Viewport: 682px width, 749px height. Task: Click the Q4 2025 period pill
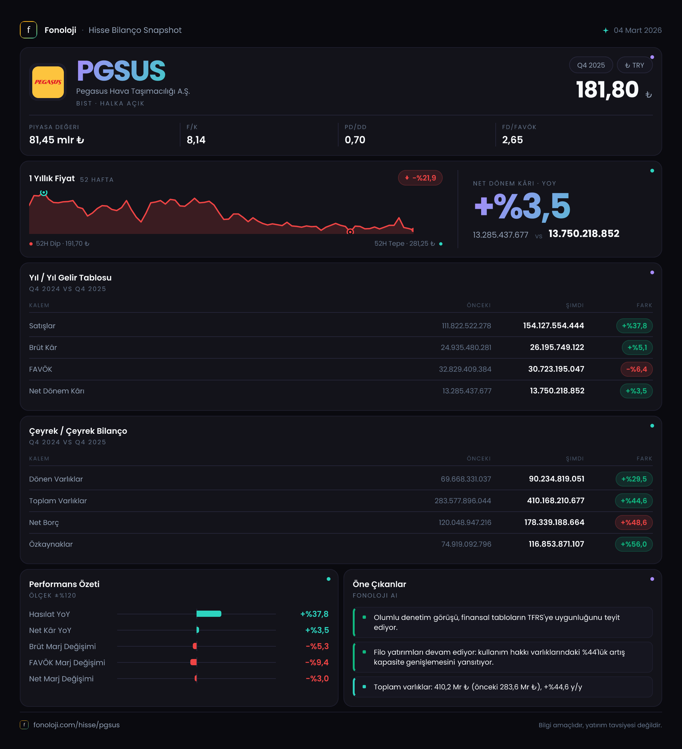click(591, 65)
